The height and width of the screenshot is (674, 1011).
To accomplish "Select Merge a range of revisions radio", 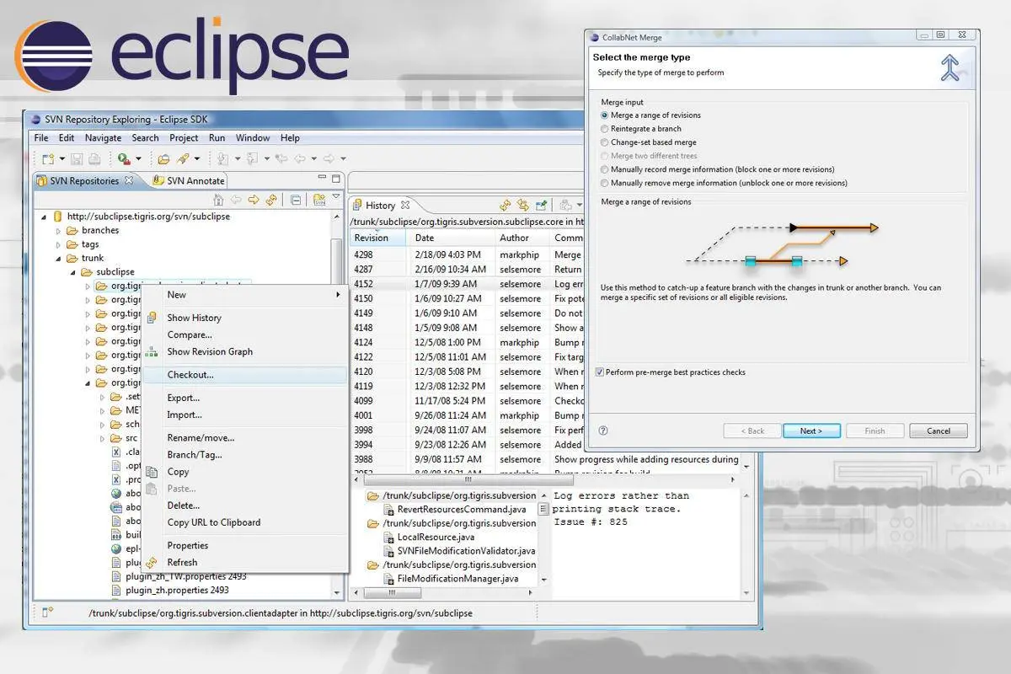I will point(604,115).
